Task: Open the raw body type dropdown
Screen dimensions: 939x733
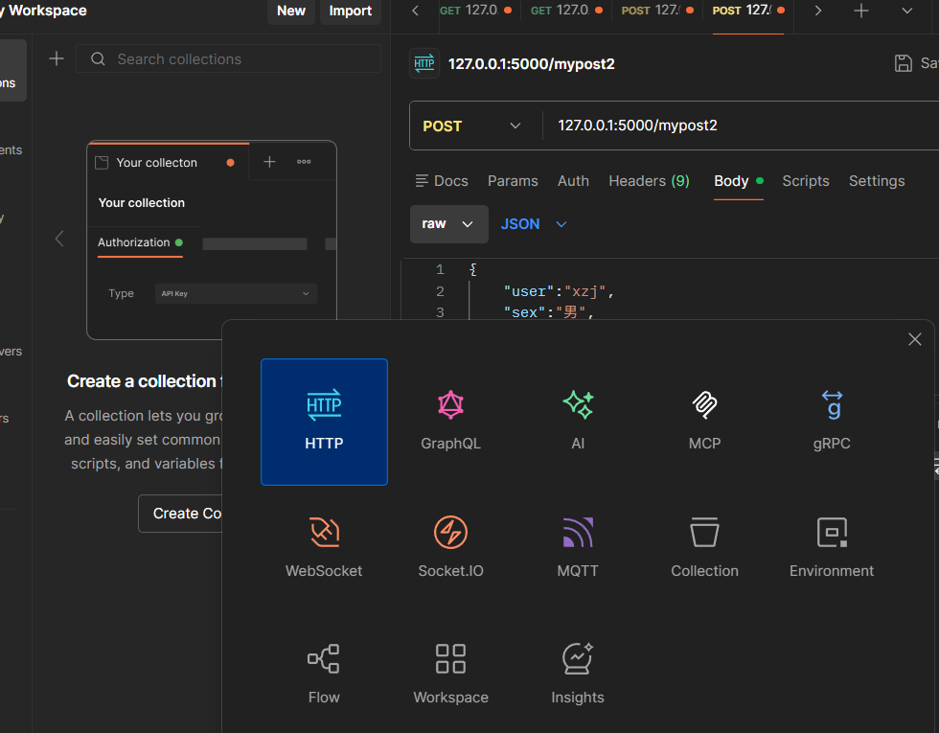Action: pyautogui.click(x=448, y=224)
